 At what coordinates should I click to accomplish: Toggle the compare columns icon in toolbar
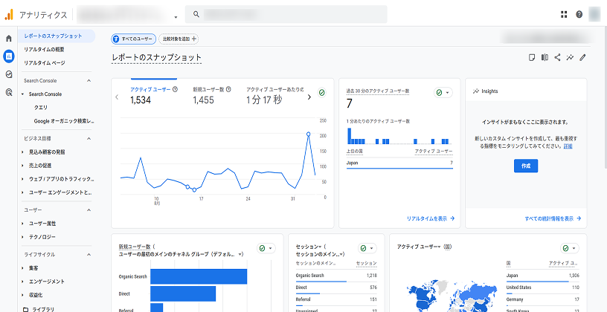[x=545, y=57]
